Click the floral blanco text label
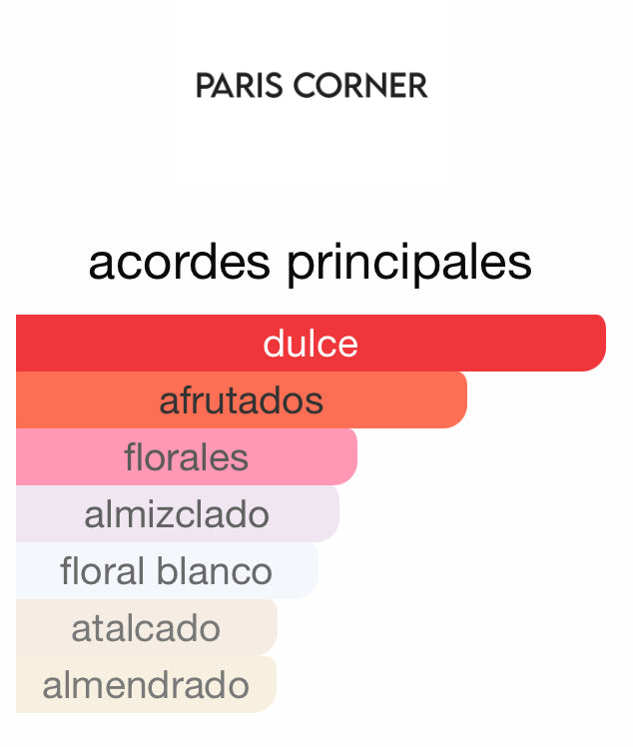Image resolution: width=633 pixels, height=747 pixels. coord(166,571)
